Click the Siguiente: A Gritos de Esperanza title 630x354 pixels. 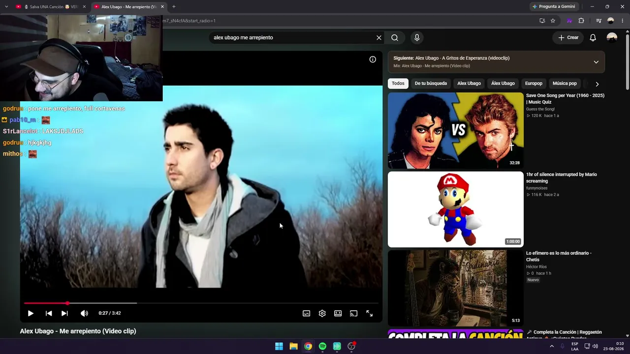pyautogui.click(x=451, y=58)
